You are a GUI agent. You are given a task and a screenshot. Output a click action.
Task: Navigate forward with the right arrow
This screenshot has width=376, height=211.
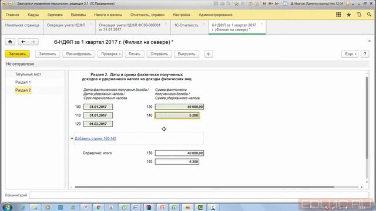click(x=33, y=42)
